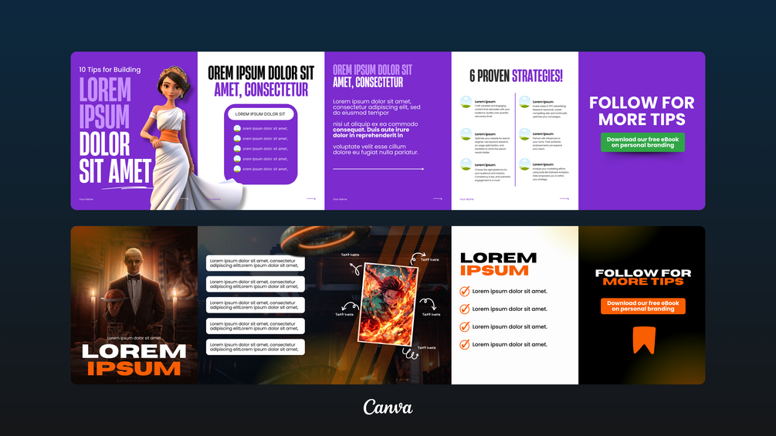Click the curved arrow at poster's top-right corner
Screen dimensions: 776x436
tap(417, 259)
